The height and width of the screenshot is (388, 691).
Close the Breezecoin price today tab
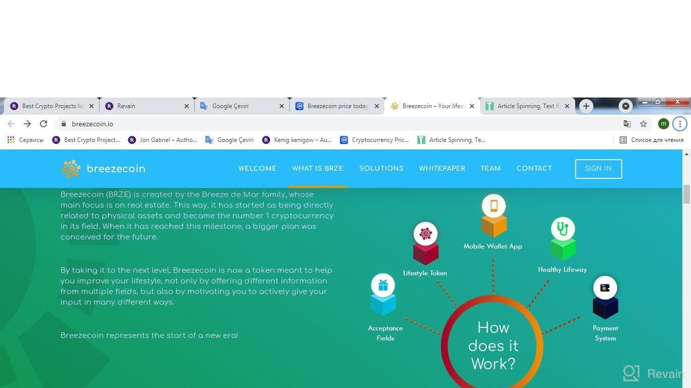pos(377,106)
